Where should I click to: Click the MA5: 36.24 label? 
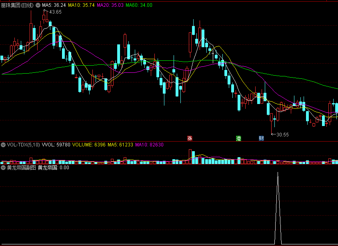(54, 5)
